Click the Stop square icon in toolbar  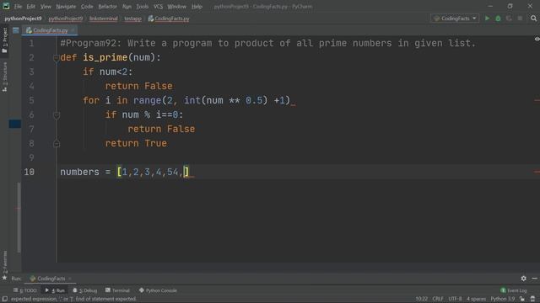coord(520,19)
